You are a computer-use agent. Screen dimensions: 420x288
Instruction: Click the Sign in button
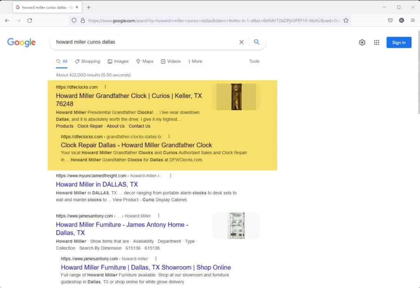pos(399,43)
